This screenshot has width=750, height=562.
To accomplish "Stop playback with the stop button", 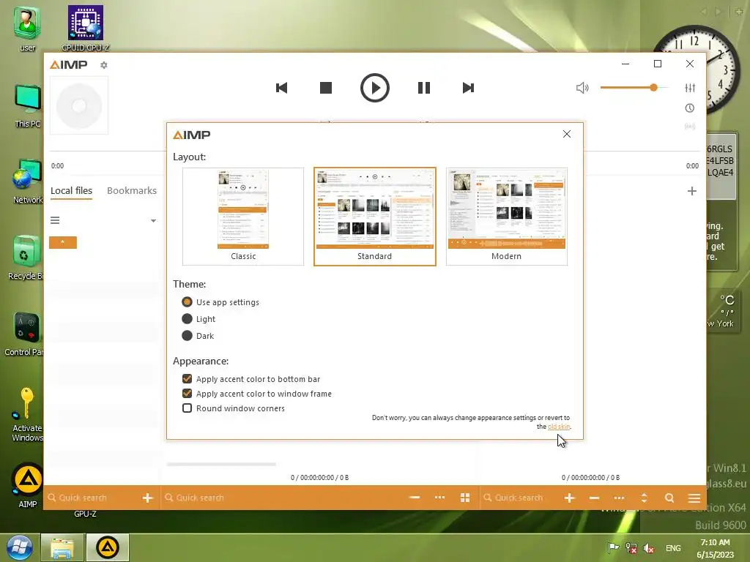I will coord(326,88).
